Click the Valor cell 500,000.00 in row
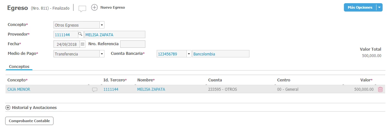The width and height of the screenshot is (390, 134). pyautogui.click(x=364, y=89)
